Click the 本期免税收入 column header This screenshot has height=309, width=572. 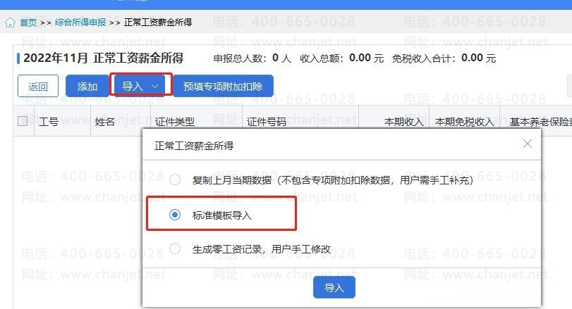pyautogui.click(x=464, y=122)
